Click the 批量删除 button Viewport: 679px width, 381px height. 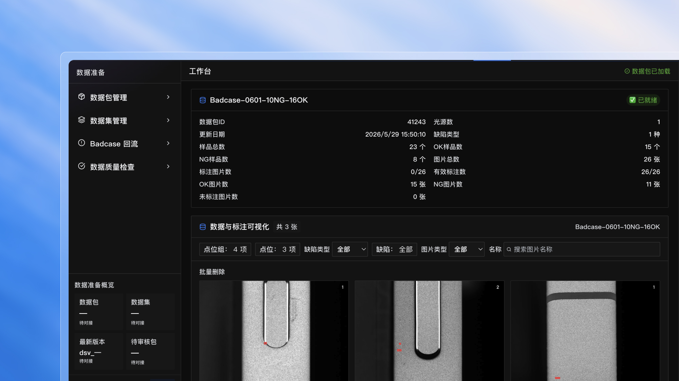point(212,272)
